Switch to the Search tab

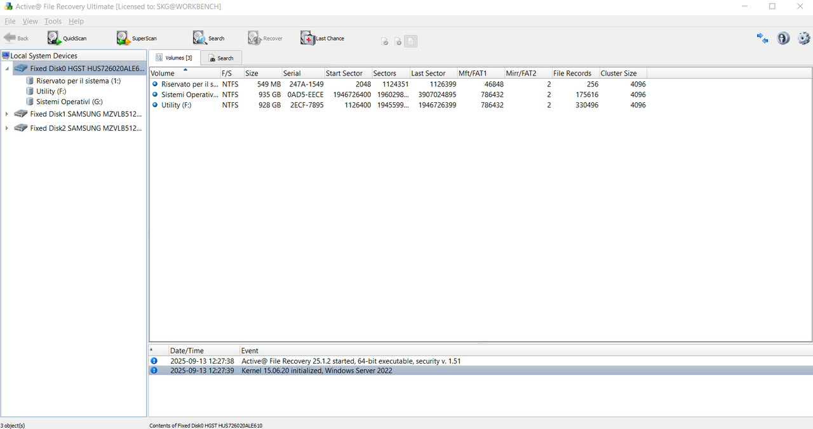(x=221, y=58)
